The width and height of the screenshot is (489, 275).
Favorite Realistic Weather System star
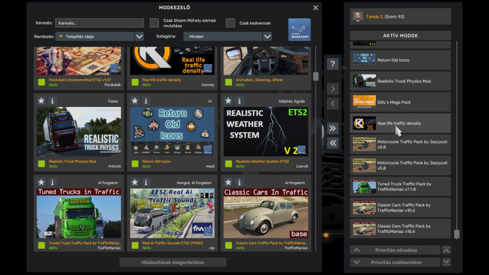click(x=228, y=101)
